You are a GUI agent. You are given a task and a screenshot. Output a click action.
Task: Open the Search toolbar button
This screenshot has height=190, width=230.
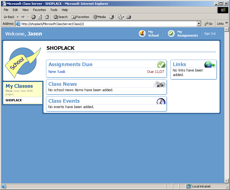(60, 17)
